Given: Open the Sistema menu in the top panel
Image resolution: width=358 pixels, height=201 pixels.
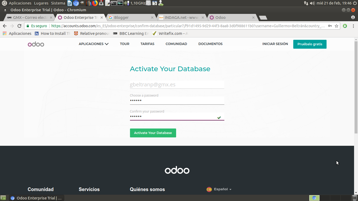Looking at the screenshot, I should [x=58, y=3].
